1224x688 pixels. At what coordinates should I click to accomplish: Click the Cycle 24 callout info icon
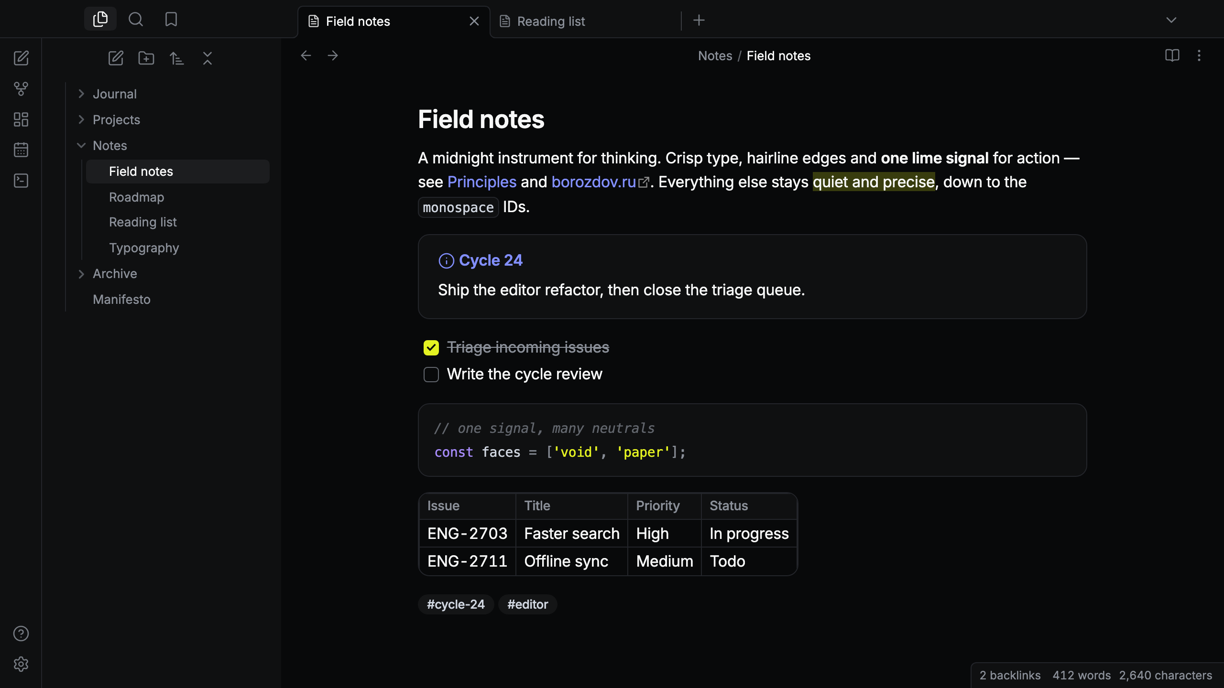point(446,261)
